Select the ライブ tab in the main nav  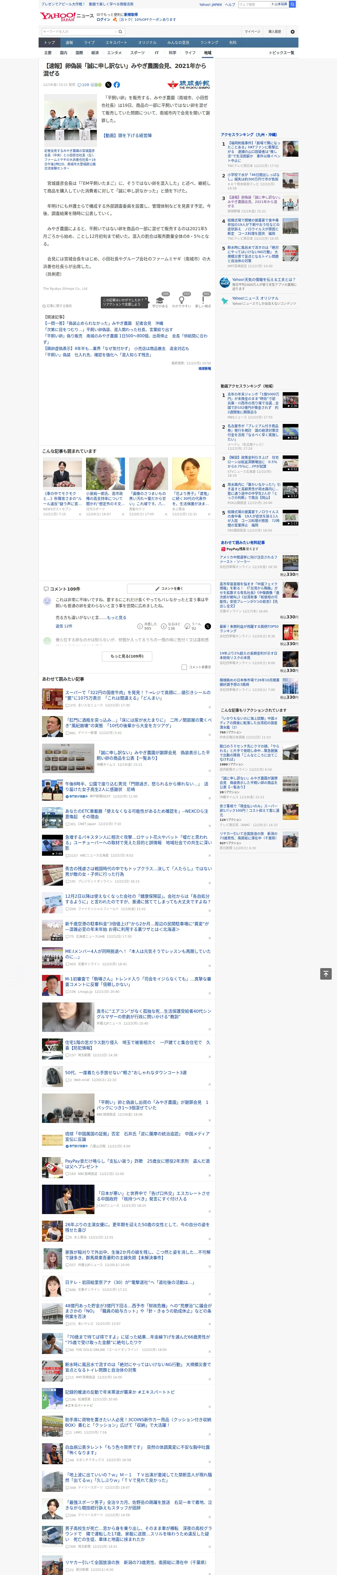click(89, 42)
